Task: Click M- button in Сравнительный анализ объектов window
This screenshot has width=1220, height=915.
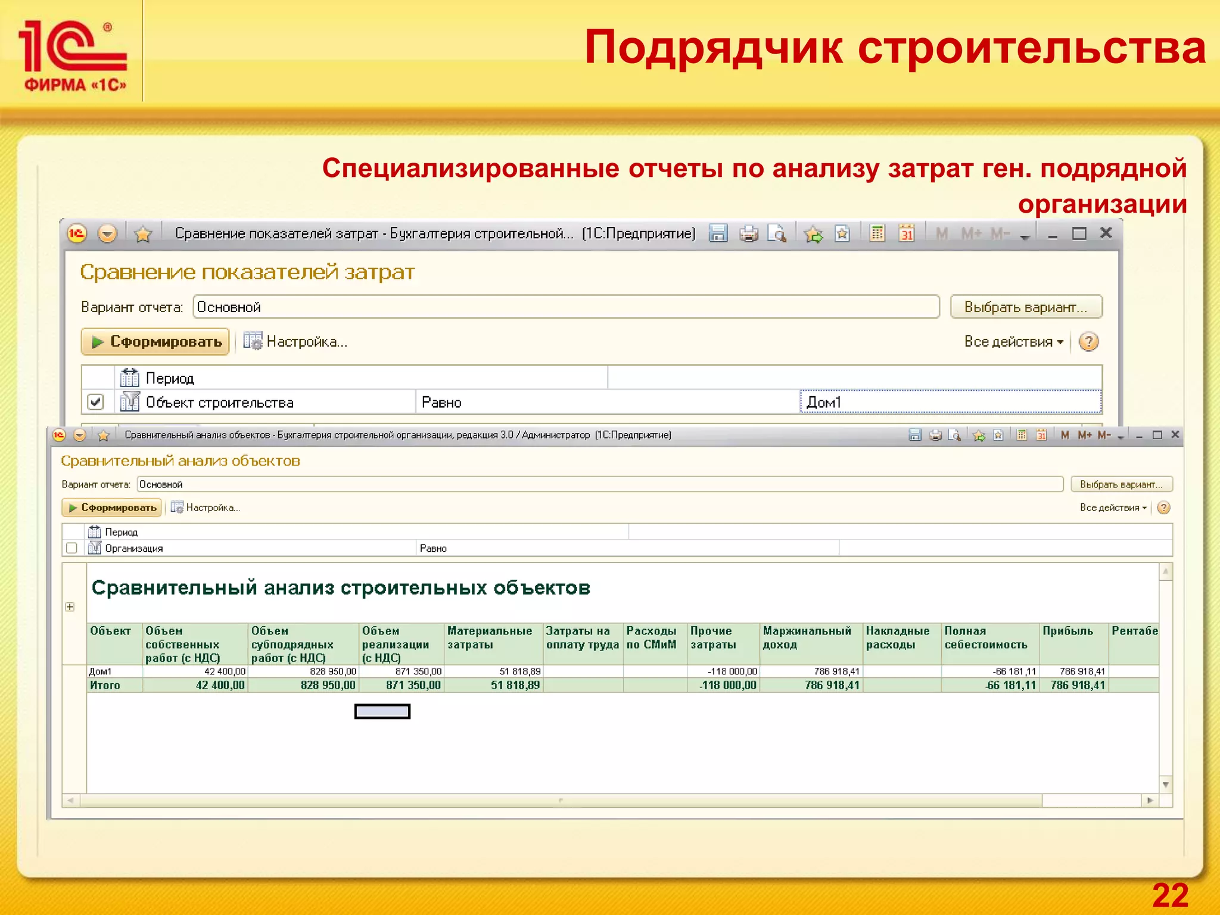Action: click(1104, 435)
